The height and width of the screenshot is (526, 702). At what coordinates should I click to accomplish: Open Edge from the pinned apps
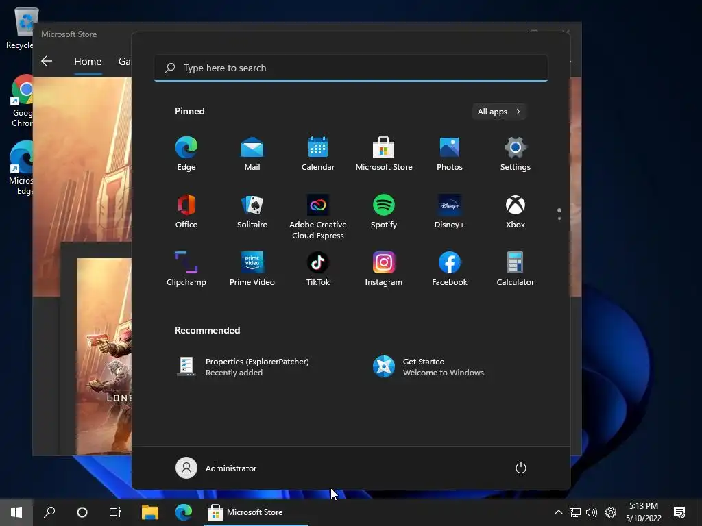(186, 154)
